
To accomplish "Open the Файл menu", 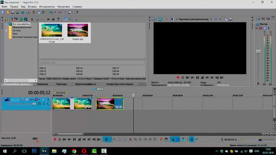I will [x=4, y=7].
